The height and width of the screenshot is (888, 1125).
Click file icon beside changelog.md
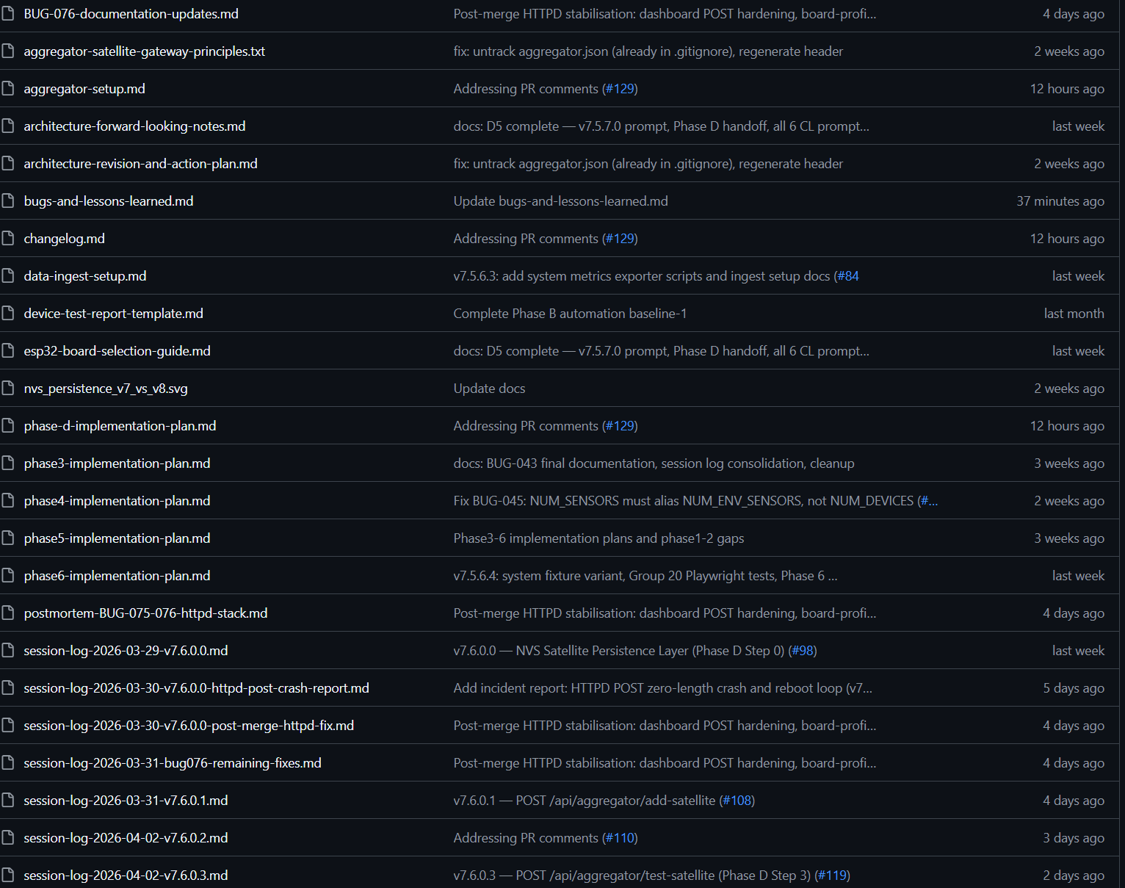8,238
